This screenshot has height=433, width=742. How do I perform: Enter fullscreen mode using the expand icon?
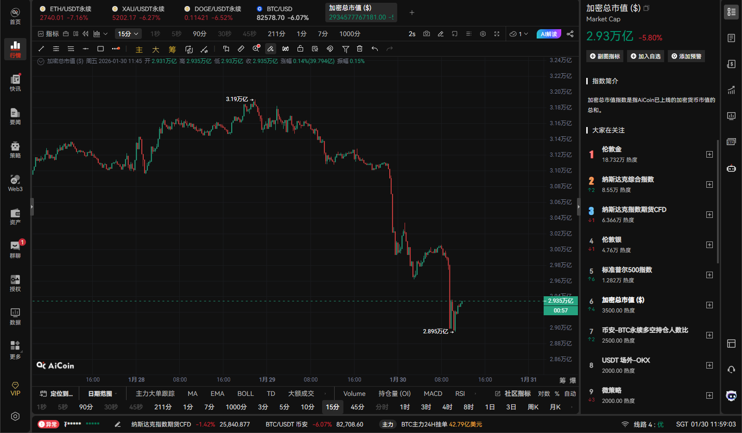tap(497, 33)
